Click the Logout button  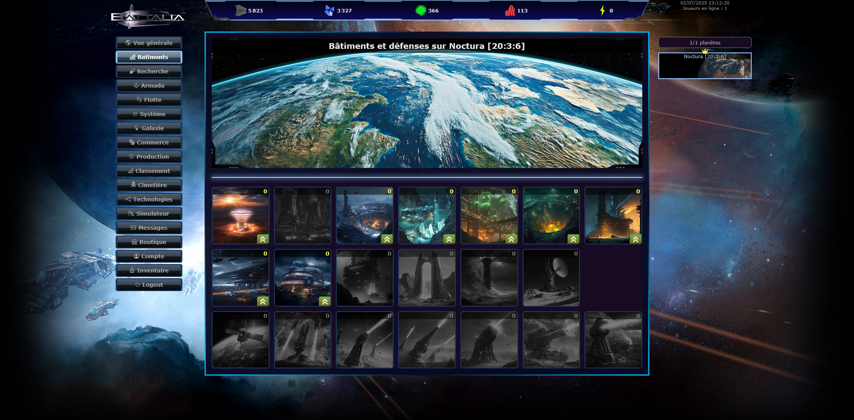click(x=149, y=284)
